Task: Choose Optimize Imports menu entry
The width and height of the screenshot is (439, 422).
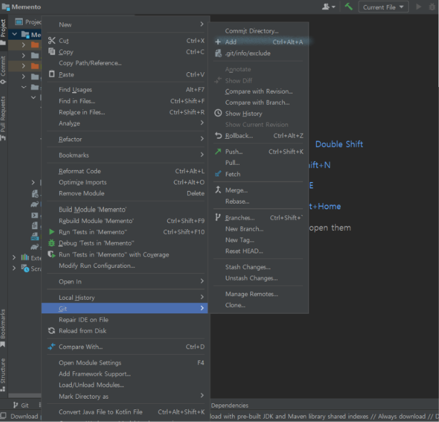Action: point(125,182)
